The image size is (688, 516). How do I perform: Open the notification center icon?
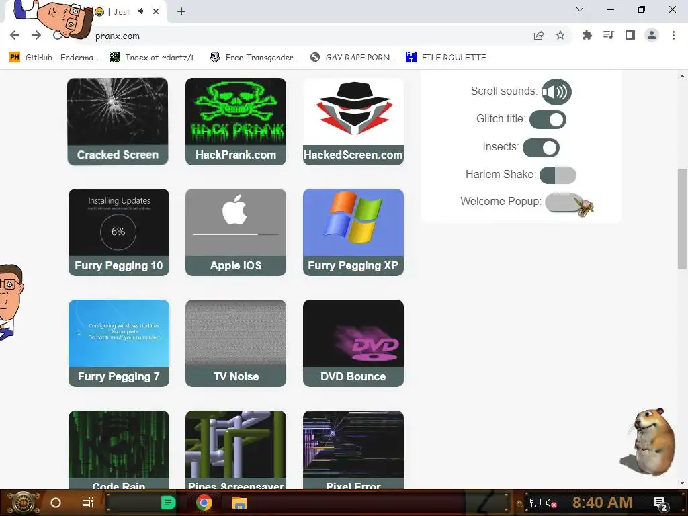click(x=660, y=503)
